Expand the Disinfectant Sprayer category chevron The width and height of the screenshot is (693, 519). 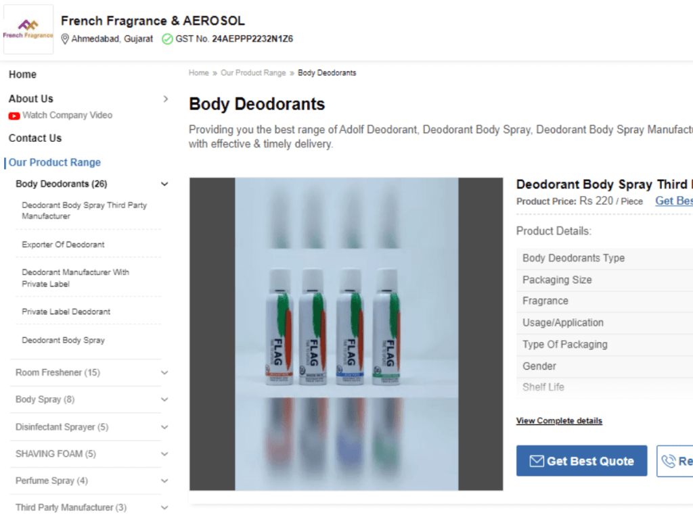164,427
